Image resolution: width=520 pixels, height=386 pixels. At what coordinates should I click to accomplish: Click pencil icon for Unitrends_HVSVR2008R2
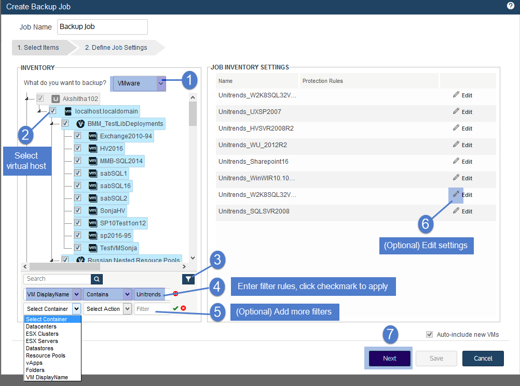coord(456,128)
